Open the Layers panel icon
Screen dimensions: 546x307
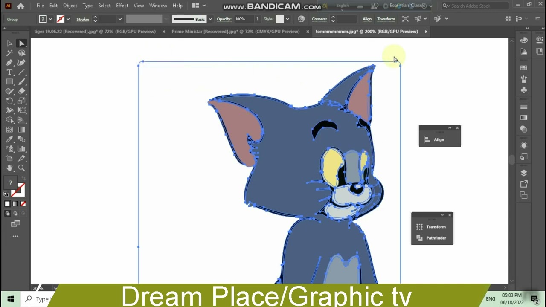524,173
